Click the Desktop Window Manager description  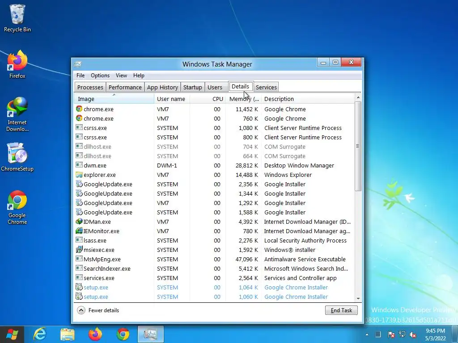tap(299, 165)
